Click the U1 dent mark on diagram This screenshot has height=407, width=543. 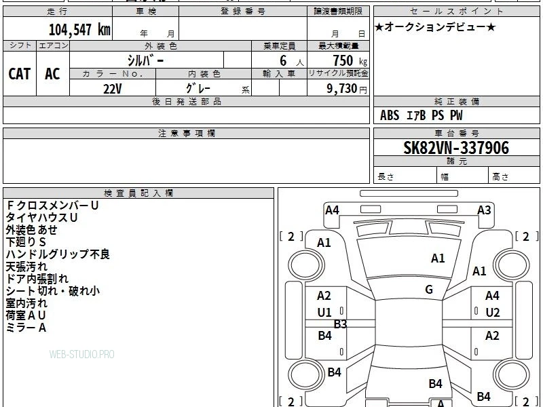[324, 313]
